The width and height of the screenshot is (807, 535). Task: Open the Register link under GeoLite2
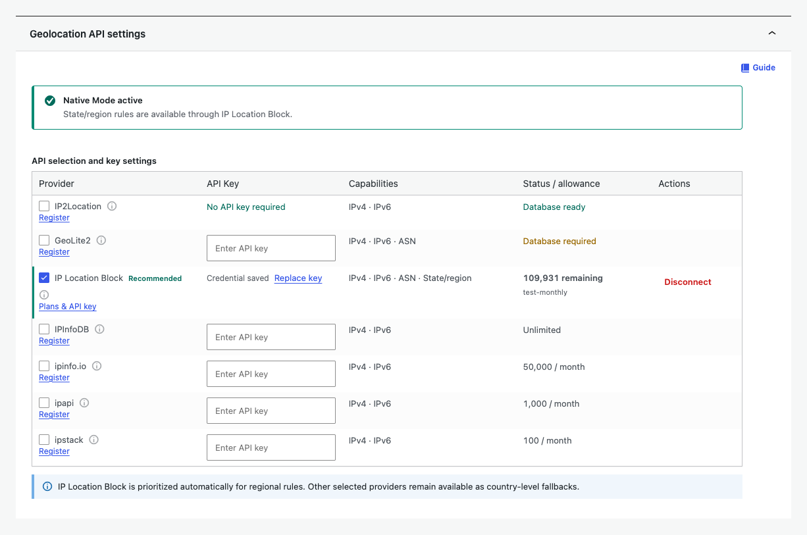[54, 252]
